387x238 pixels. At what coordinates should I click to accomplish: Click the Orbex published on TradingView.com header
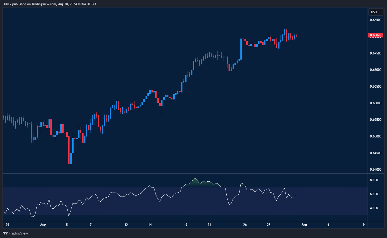tap(49, 4)
